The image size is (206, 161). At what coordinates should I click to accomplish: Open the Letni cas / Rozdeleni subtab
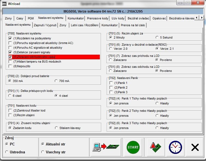[85, 25]
